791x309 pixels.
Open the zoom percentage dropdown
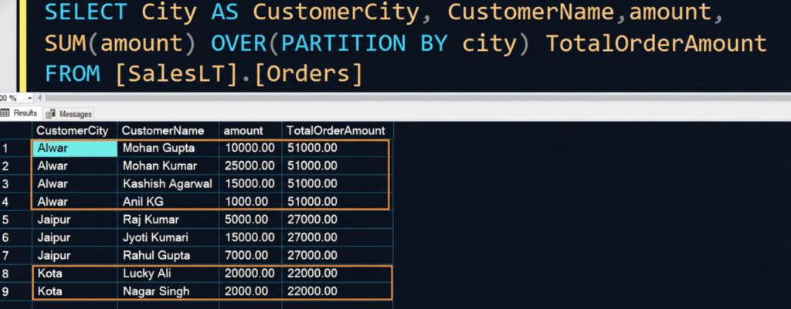29,99
